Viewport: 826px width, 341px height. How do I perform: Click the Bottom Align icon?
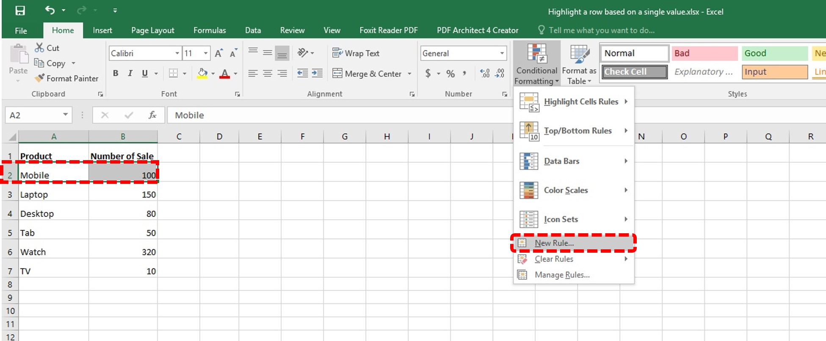282,53
